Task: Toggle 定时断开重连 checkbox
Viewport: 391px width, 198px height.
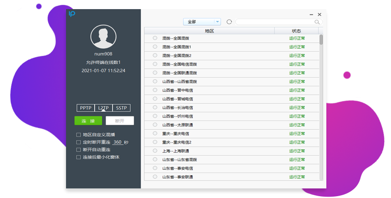Action: coord(79,142)
